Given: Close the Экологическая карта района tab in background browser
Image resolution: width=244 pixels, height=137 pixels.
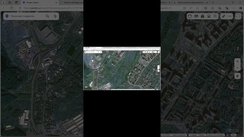Looking at the screenshot, I should point(207,3).
